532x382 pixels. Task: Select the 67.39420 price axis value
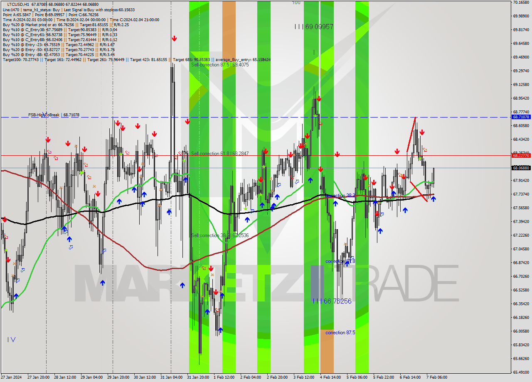coord(521,222)
